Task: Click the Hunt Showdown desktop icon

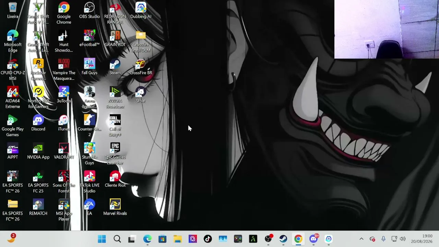Action: (x=64, y=42)
